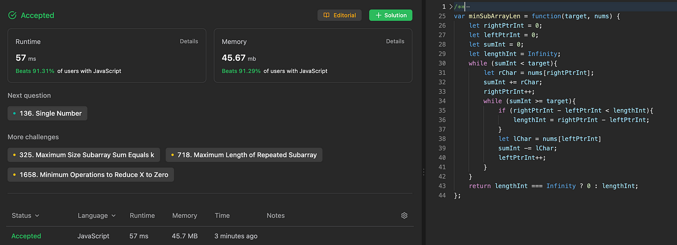Screen dimensions: 677x245
Task: Click yellow dot beside 1658 challenge
Action: click(x=15, y=175)
